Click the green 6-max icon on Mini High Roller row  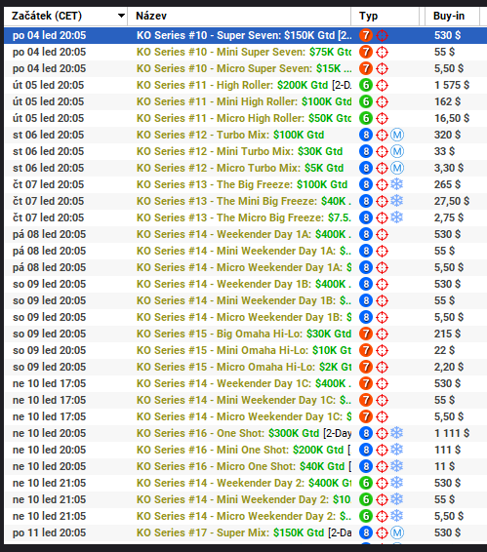click(x=366, y=101)
